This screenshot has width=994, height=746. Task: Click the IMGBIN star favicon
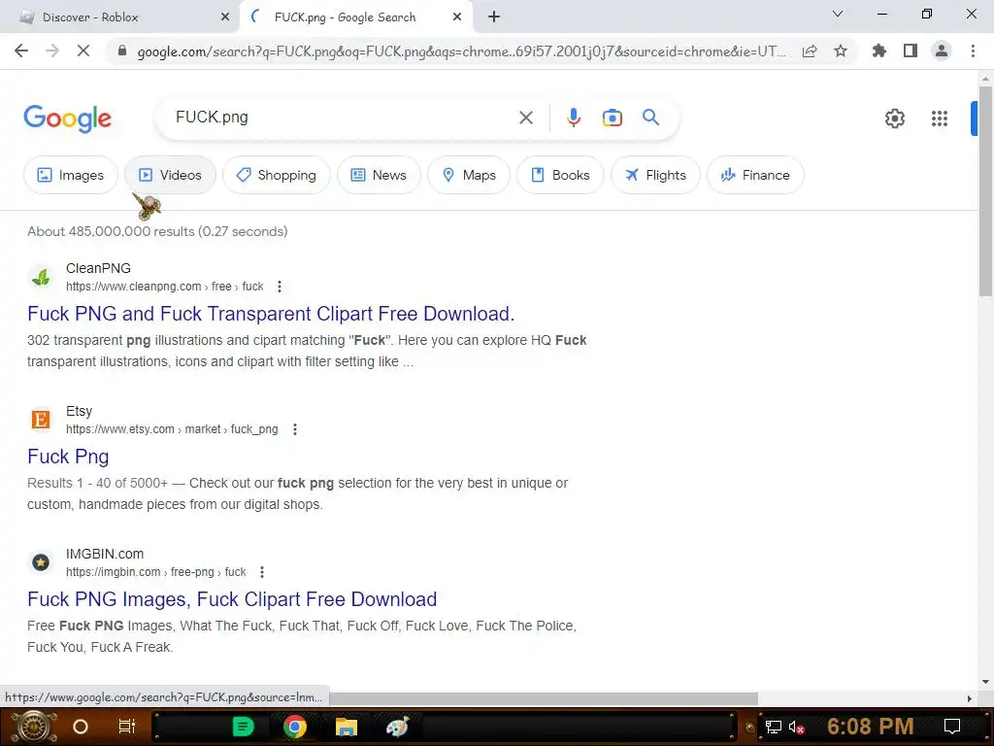[x=41, y=562]
